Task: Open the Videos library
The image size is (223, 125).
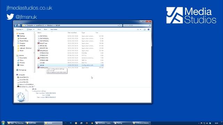Action: (x=22, y=65)
